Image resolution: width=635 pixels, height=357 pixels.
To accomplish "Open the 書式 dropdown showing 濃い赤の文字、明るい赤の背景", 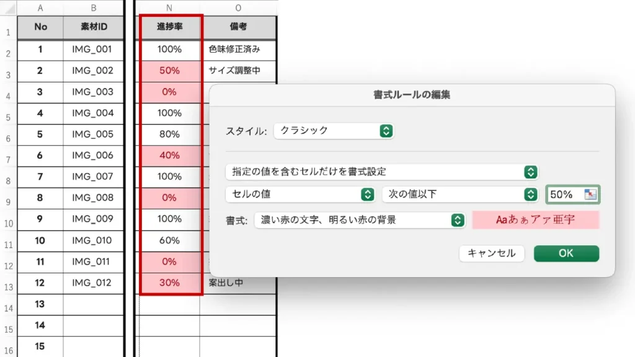I will click(x=360, y=220).
